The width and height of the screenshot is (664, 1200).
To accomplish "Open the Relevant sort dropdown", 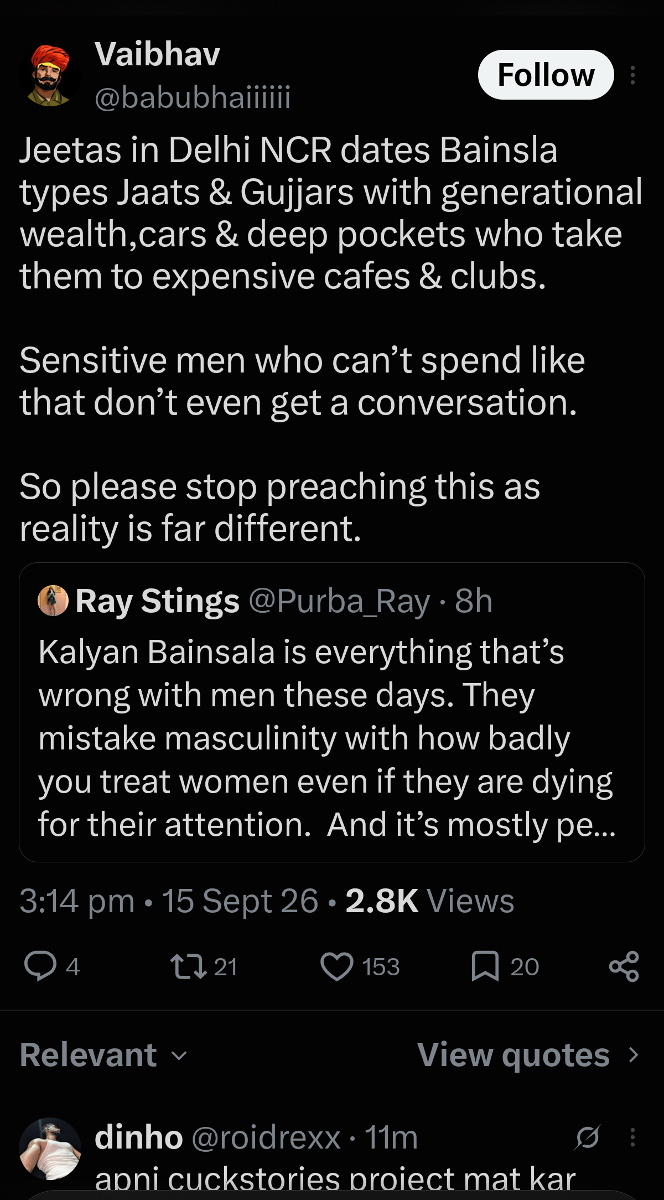I will point(103,1054).
